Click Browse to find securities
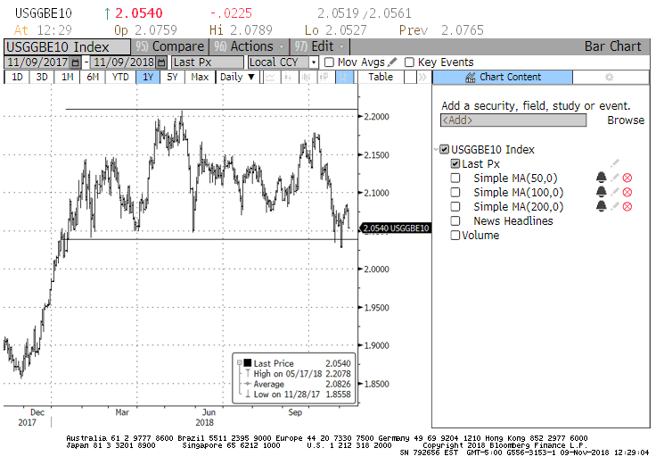Image resolution: width=656 pixels, height=473 pixels. (626, 120)
